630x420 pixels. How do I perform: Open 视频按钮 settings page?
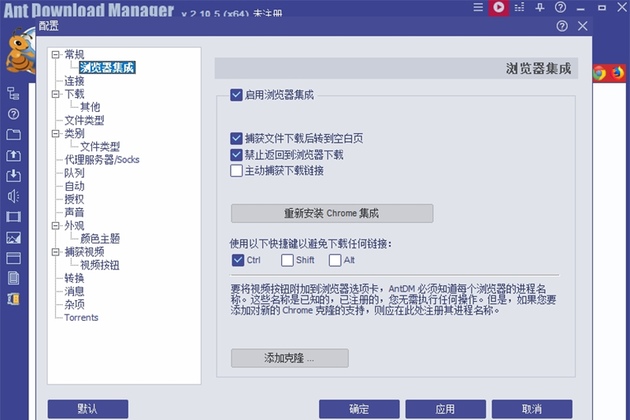pyautogui.click(x=100, y=265)
